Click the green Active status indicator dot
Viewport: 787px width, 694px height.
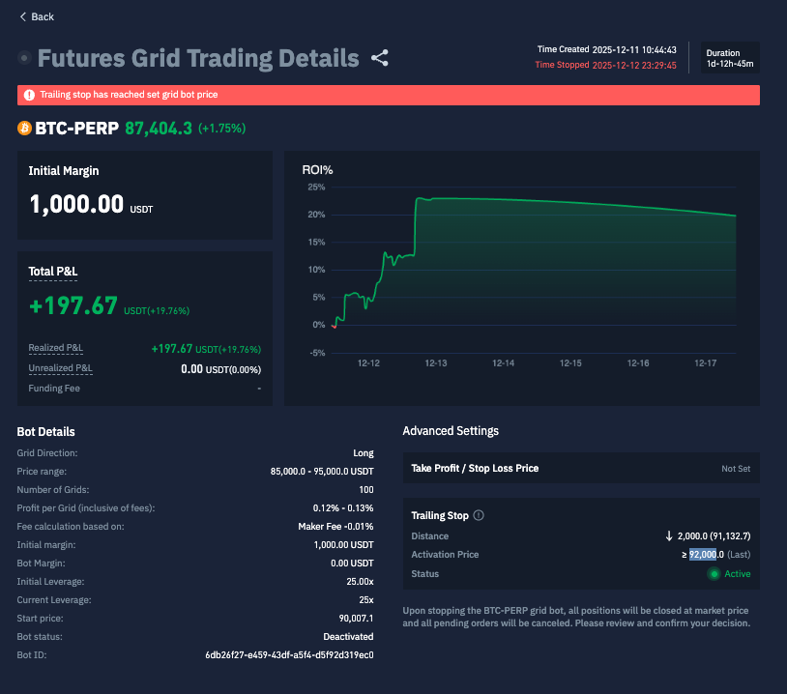pyautogui.click(x=714, y=574)
